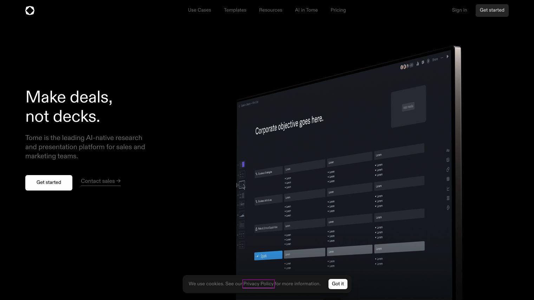534x300 pixels.
Task: Click the Tome description paragraph text
Action: click(x=85, y=147)
